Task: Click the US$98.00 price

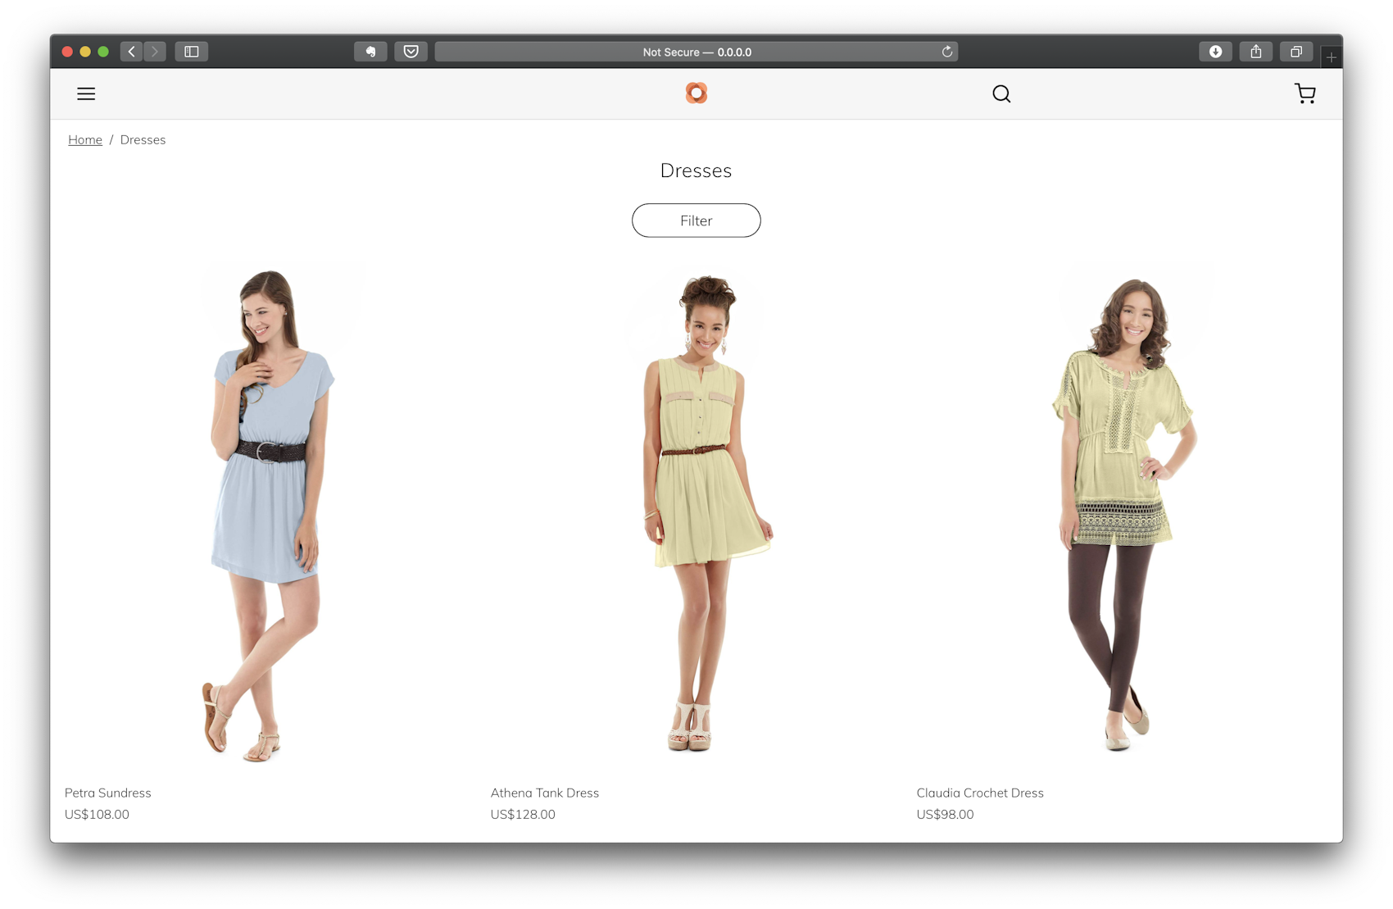Action: pos(945,814)
